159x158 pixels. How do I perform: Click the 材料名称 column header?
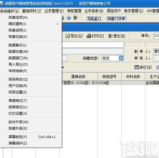tap(133, 77)
